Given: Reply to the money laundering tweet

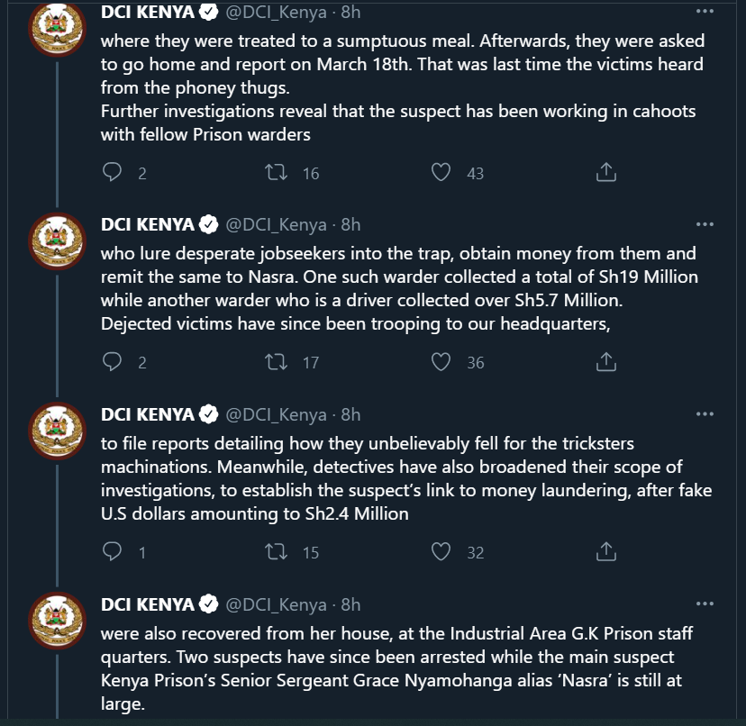Looking at the screenshot, I should click(113, 551).
